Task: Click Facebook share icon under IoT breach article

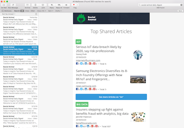Action: pyautogui.click(x=77, y=63)
